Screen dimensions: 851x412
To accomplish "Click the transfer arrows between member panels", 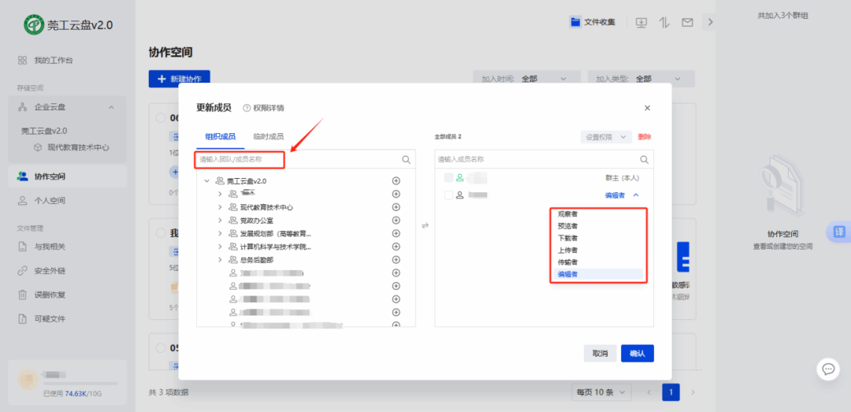I will click(x=425, y=226).
